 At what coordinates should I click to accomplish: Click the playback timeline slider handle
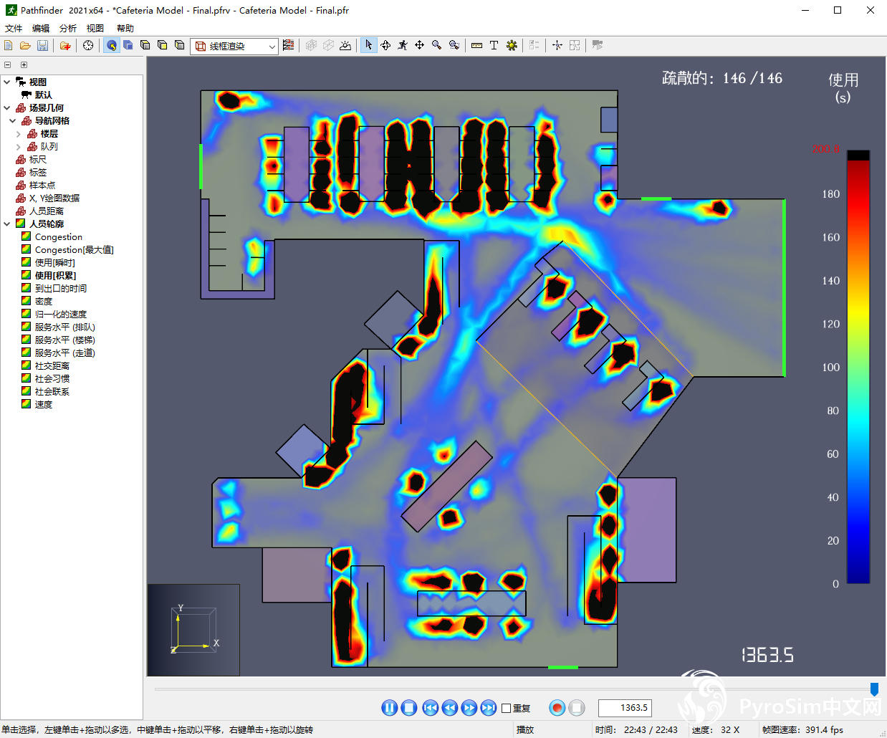click(874, 689)
